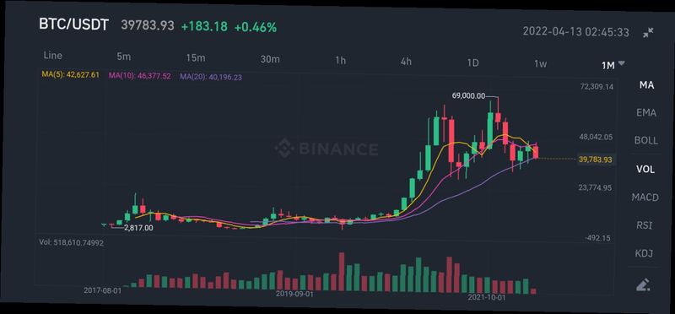Screen dimensions: 675x314
Task: Choose the 4h timeframe
Action: tap(406, 62)
